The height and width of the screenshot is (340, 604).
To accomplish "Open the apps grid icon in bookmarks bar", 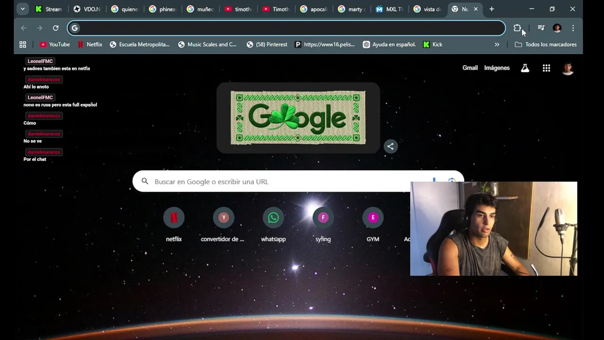I will click(23, 44).
